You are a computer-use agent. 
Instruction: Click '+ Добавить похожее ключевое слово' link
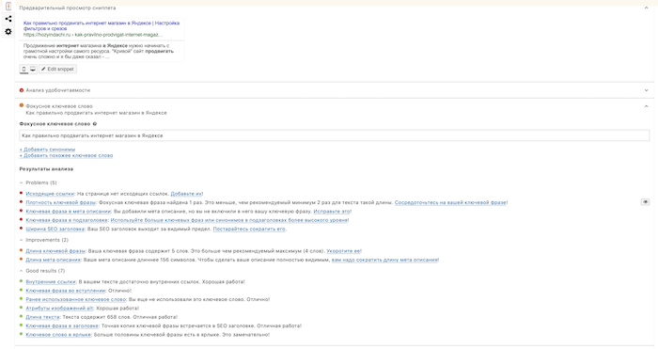pos(66,155)
